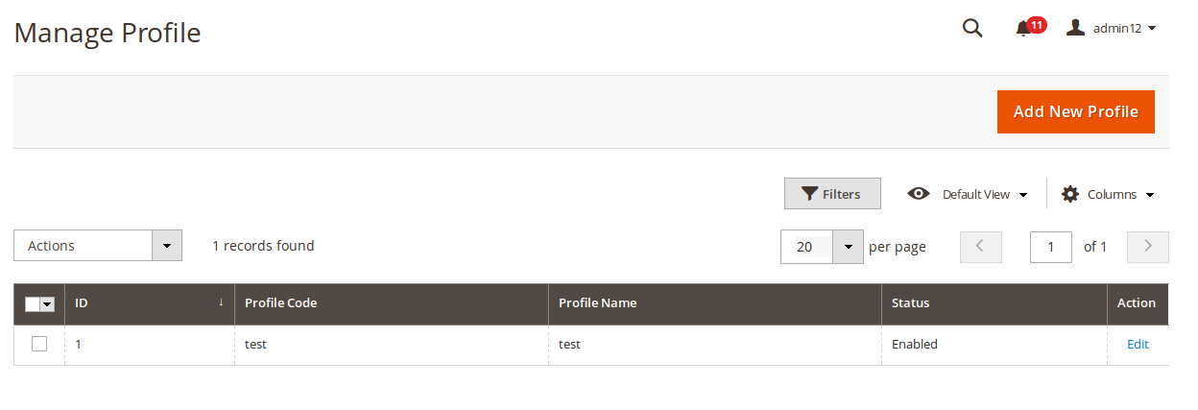
Task: Open the Edit link for test profile
Action: (1138, 344)
